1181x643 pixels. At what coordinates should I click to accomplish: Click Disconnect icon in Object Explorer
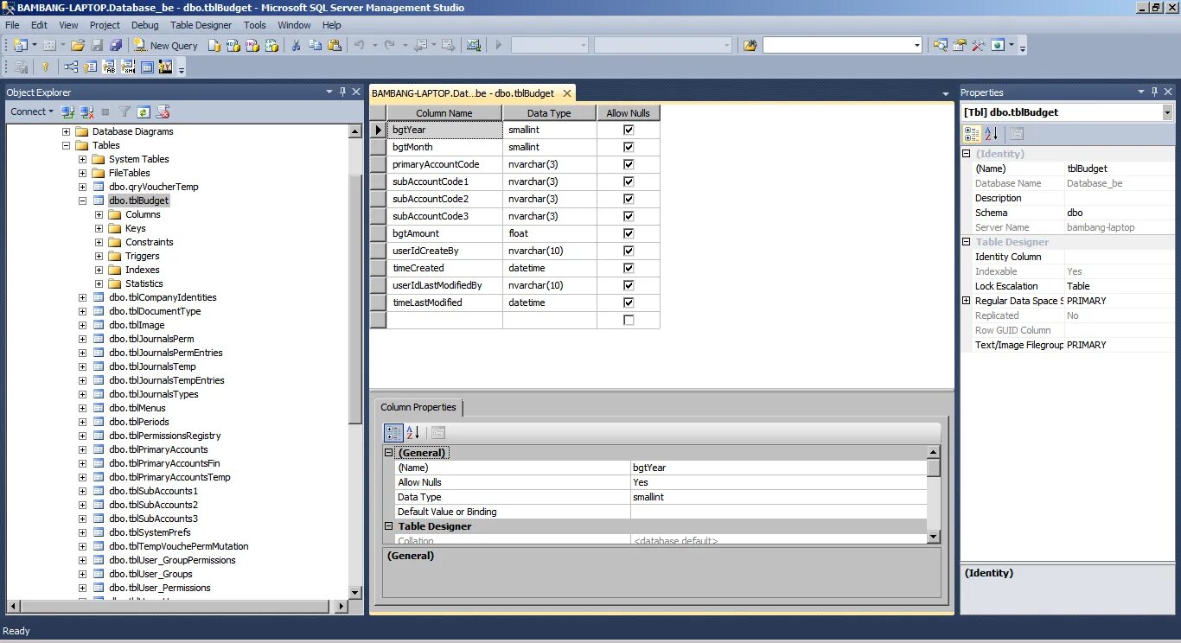point(86,111)
